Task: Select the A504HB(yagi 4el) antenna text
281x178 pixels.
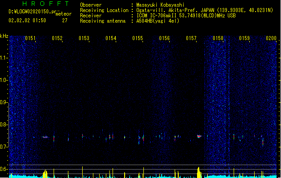Action: (158, 21)
